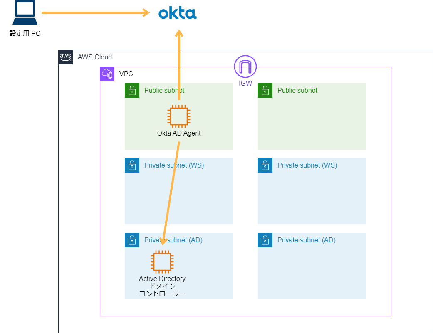The image size is (433, 333).
Task: Select the Okta AD Agent label
Action: point(178,133)
